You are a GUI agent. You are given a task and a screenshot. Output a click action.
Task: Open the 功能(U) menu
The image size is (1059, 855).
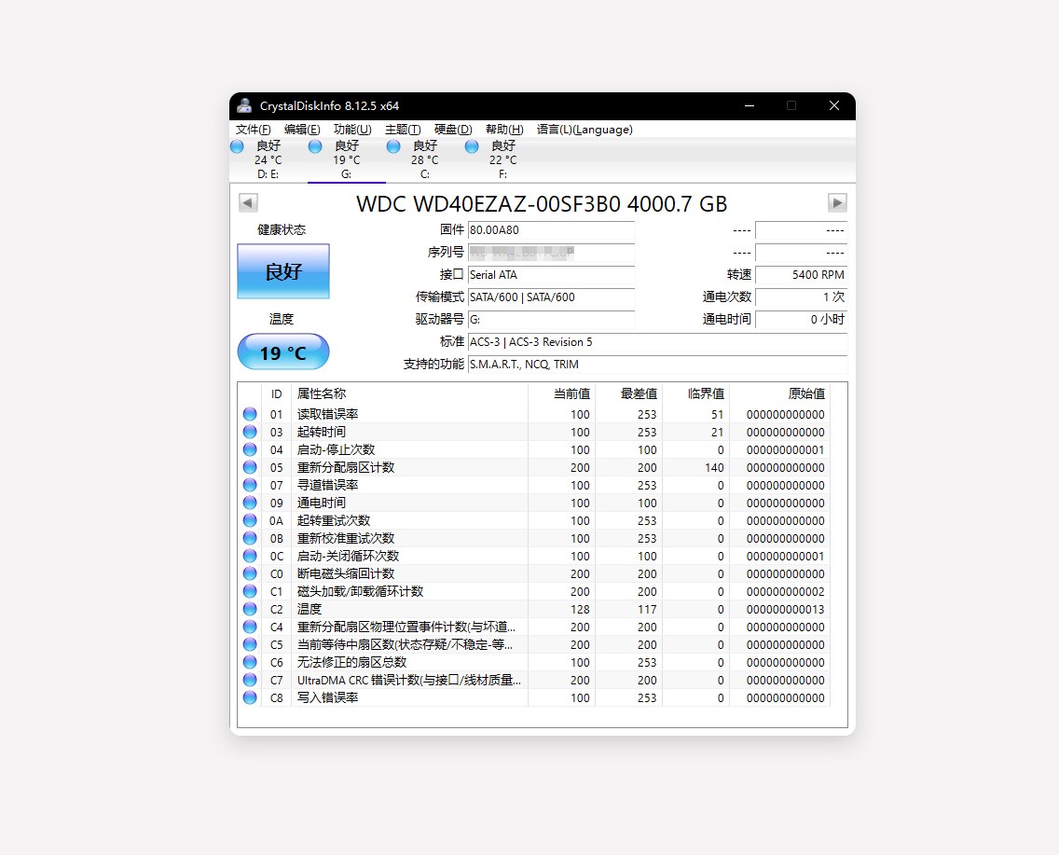[x=351, y=129]
